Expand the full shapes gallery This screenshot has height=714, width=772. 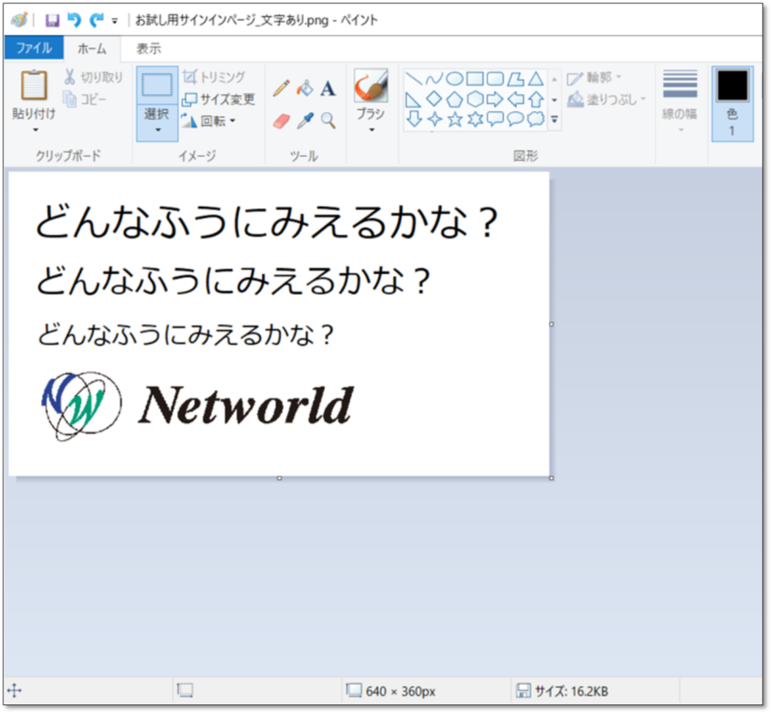[x=554, y=120]
